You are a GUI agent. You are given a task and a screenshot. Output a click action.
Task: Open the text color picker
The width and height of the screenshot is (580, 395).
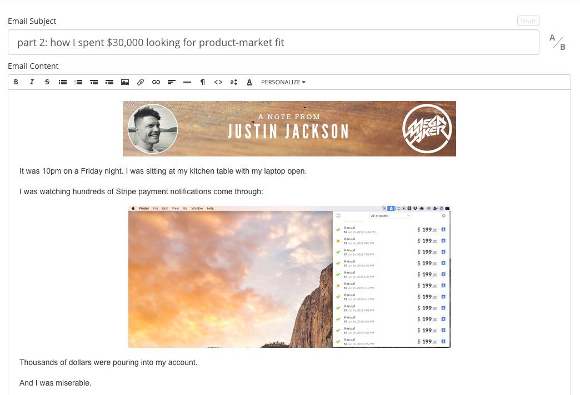(x=249, y=82)
